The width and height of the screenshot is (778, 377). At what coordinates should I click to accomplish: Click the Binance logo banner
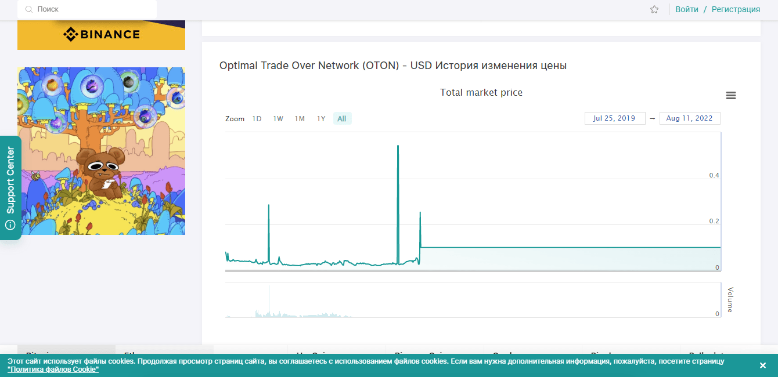(101, 35)
